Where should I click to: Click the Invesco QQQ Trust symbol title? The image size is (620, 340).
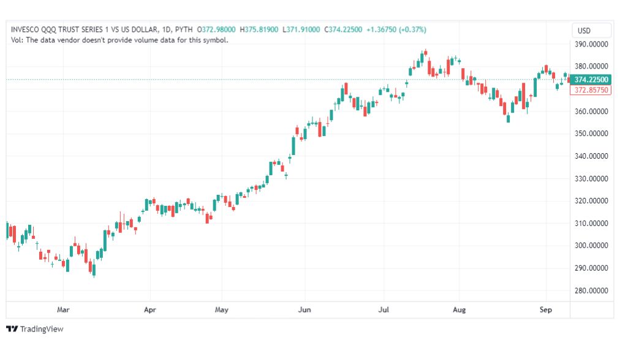click(x=85, y=29)
